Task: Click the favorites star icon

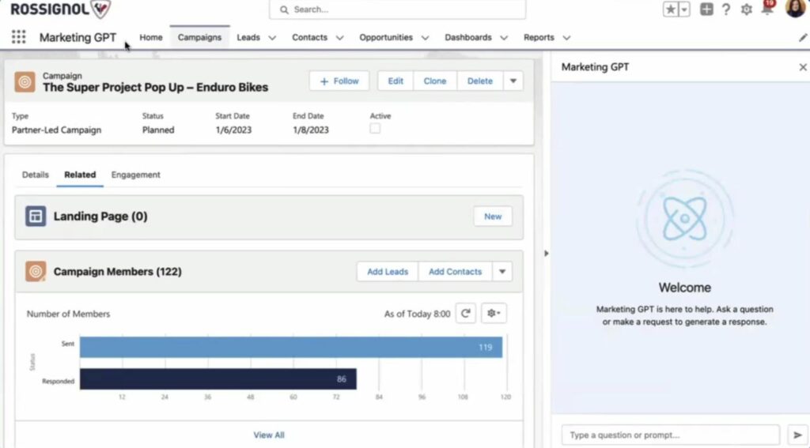Action: (x=671, y=9)
